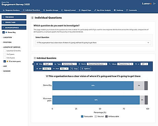
Task: Uncheck the 10 or more years checkbox
Action: pyautogui.click(x=4, y=61)
